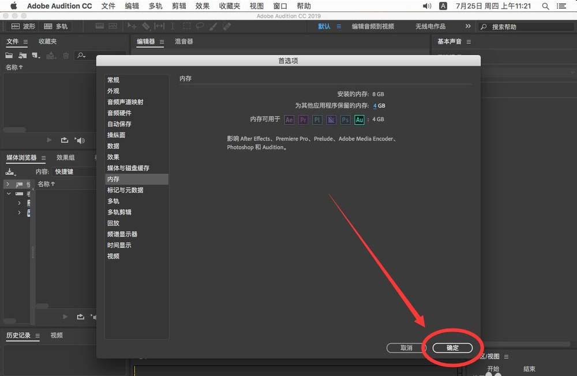Screen dimensions: 577x376
Task: Show more workspaces with the chevron arrows
Action: (468, 26)
